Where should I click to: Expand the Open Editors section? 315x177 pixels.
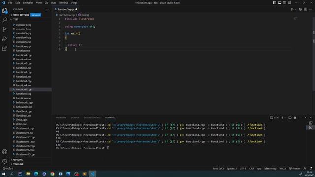[x=21, y=15]
